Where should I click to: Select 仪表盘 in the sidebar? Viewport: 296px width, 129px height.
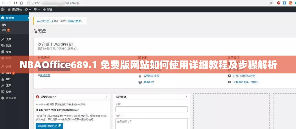pyautogui.click(x=14, y=18)
